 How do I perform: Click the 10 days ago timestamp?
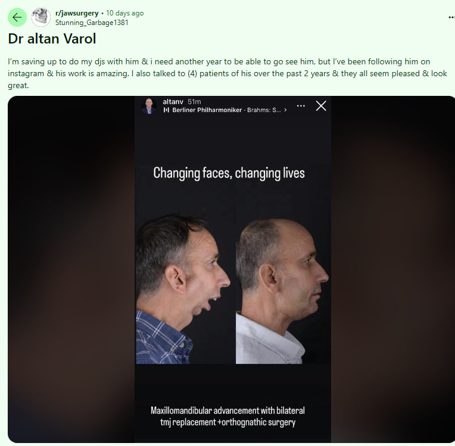125,13
